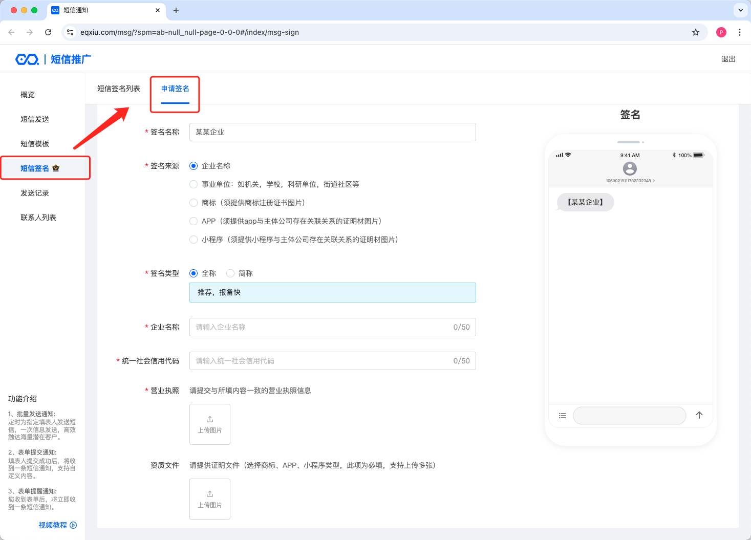
Task: Open the Chrome three-dot menu
Action: (x=739, y=32)
